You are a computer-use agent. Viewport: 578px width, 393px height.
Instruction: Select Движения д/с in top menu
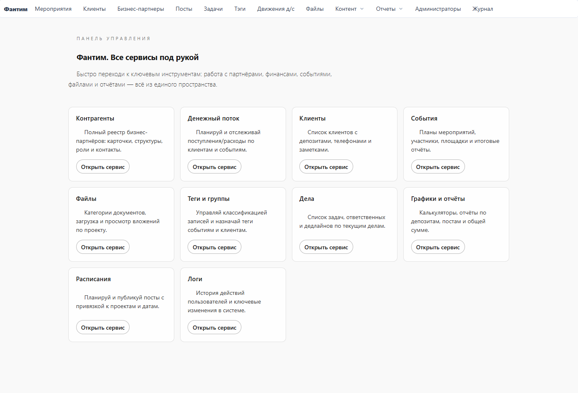(276, 9)
